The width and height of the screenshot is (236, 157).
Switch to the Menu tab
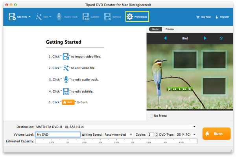coord(155,29)
